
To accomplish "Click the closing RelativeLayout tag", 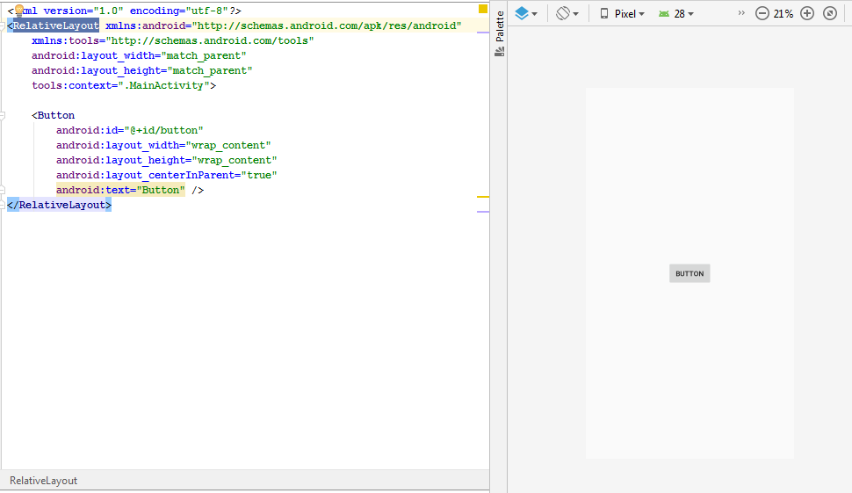I will point(59,205).
